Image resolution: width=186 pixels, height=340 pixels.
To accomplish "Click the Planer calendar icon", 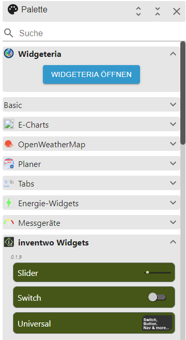I will pos(9,163).
